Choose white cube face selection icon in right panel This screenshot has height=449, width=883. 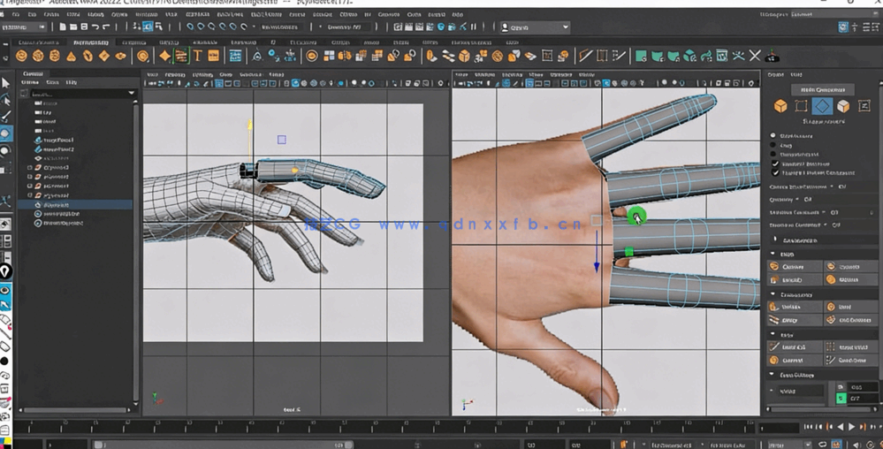843,106
